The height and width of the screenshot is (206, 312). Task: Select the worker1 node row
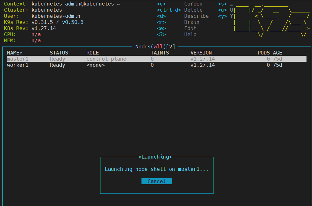[18, 65]
